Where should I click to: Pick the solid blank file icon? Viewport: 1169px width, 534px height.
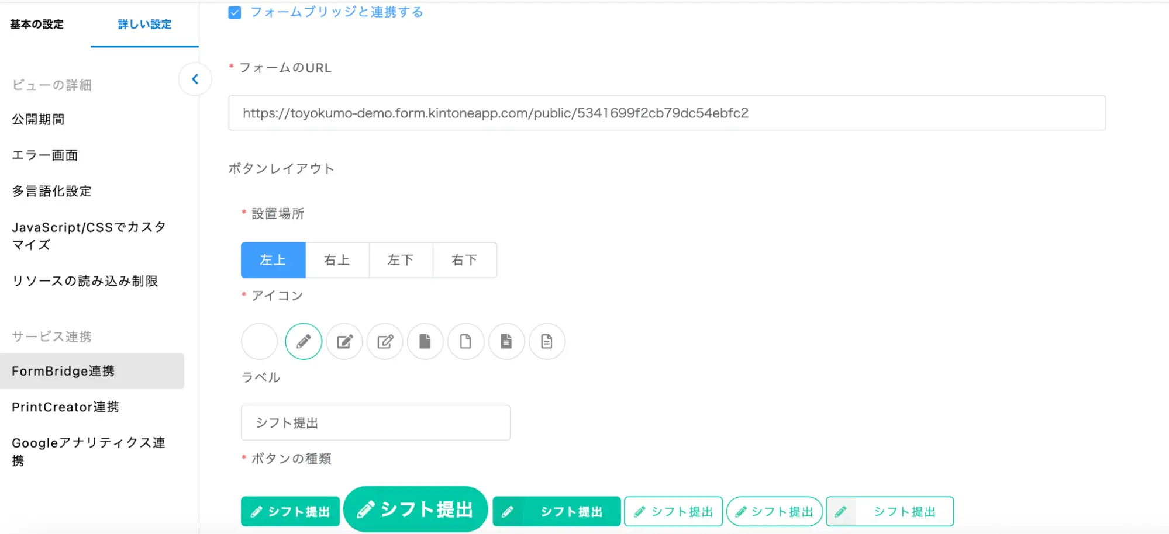click(x=425, y=341)
